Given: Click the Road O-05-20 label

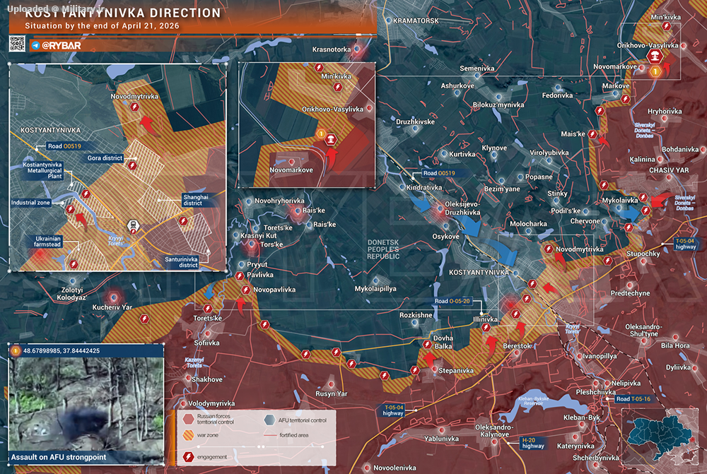Looking at the screenshot, I should [452, 301].
